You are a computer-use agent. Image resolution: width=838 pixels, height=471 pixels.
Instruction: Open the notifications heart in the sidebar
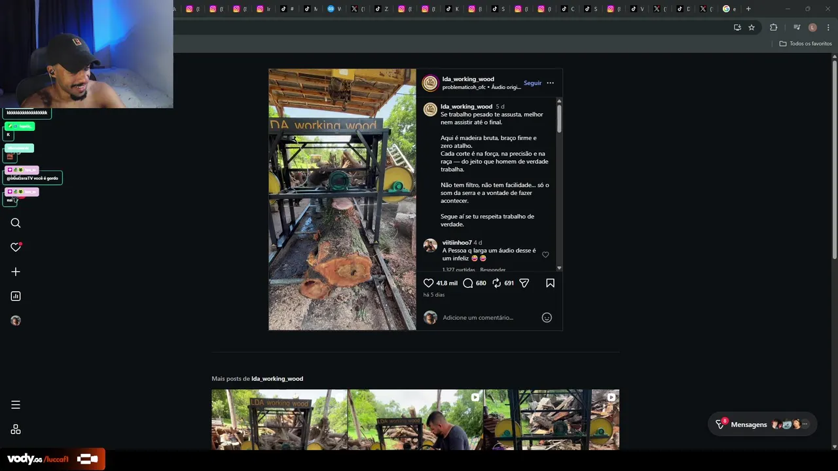[16, 247]
